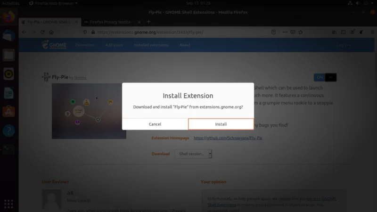Click the reviewer avatar picture
377x212 pixels.
click(x=51, y=199)
